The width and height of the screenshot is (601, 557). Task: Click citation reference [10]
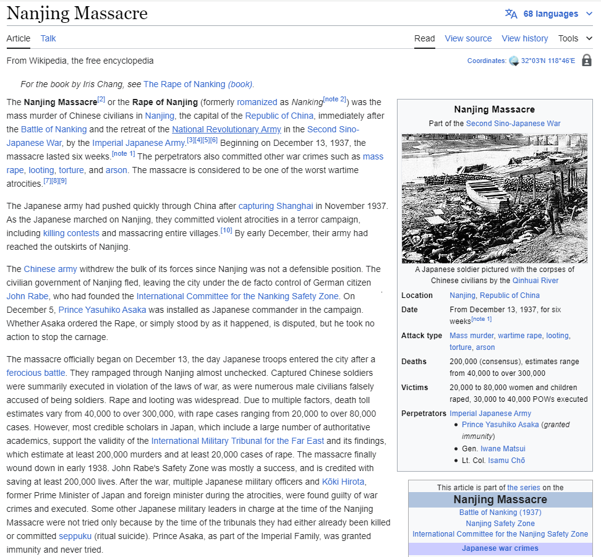tap(226, 230)
